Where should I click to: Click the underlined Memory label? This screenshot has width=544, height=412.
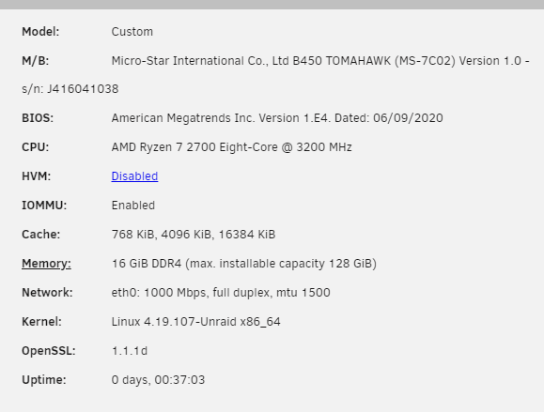pyautogui.click(x=46, y=264)
